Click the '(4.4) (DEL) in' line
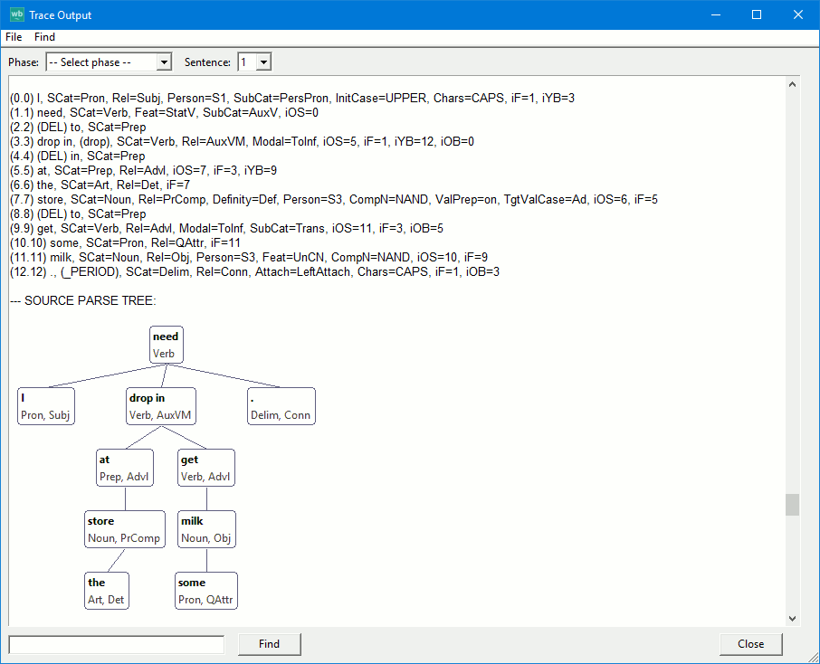This screenshot has width=820, height=664. 78,156
